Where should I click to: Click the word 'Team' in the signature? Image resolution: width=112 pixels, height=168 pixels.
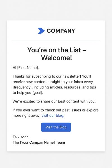(x=60, y=143)
